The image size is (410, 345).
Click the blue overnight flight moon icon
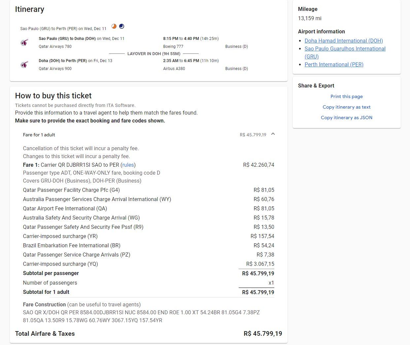[121, 26]
